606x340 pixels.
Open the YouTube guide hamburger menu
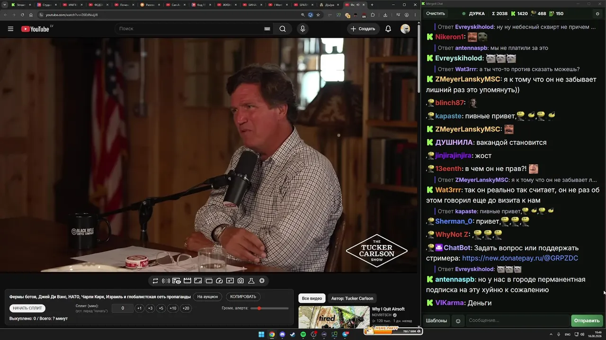click(10, 29)
